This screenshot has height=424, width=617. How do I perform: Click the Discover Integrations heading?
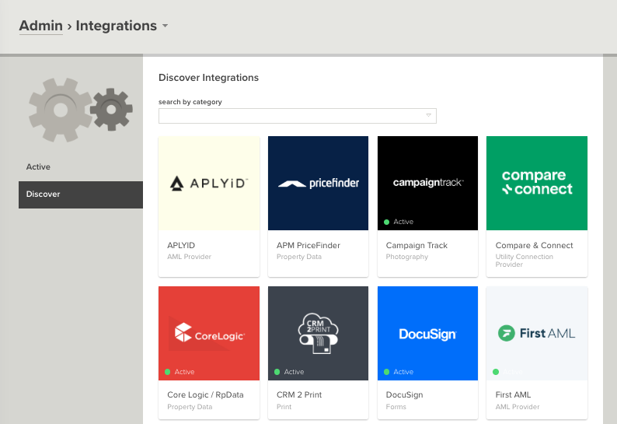point(208,78)
